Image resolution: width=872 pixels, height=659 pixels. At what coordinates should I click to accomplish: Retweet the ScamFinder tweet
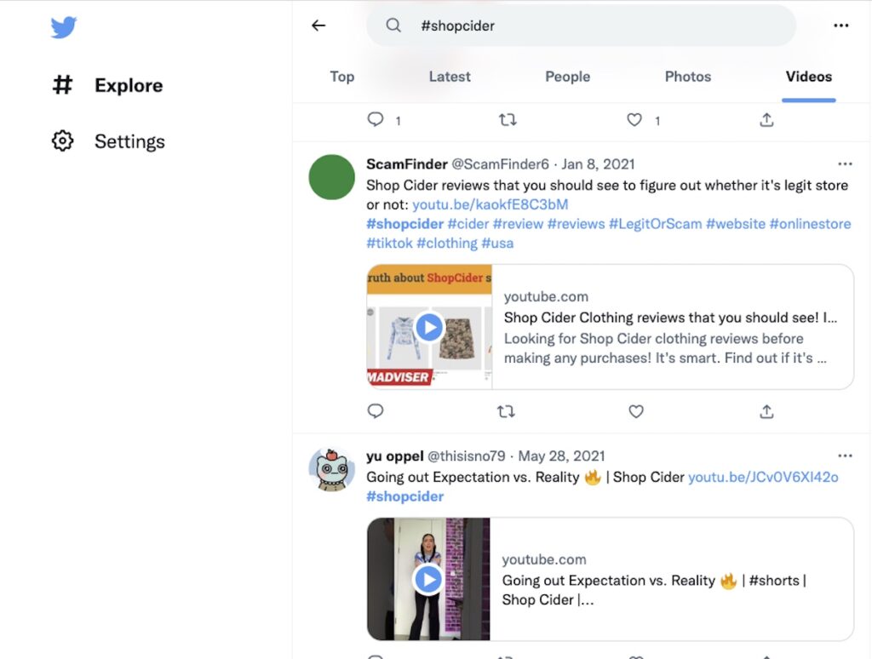pyautogui.click(x=506, y=411)
